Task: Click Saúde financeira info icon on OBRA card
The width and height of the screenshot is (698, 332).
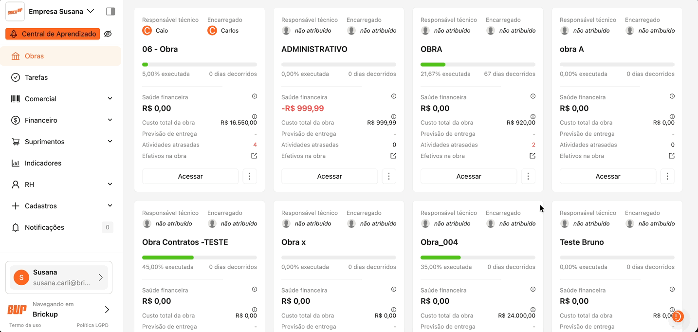Action: [533, 96]
